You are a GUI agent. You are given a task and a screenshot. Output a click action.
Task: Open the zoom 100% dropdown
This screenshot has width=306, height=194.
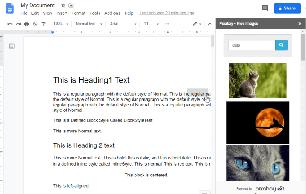click(61, 24)
